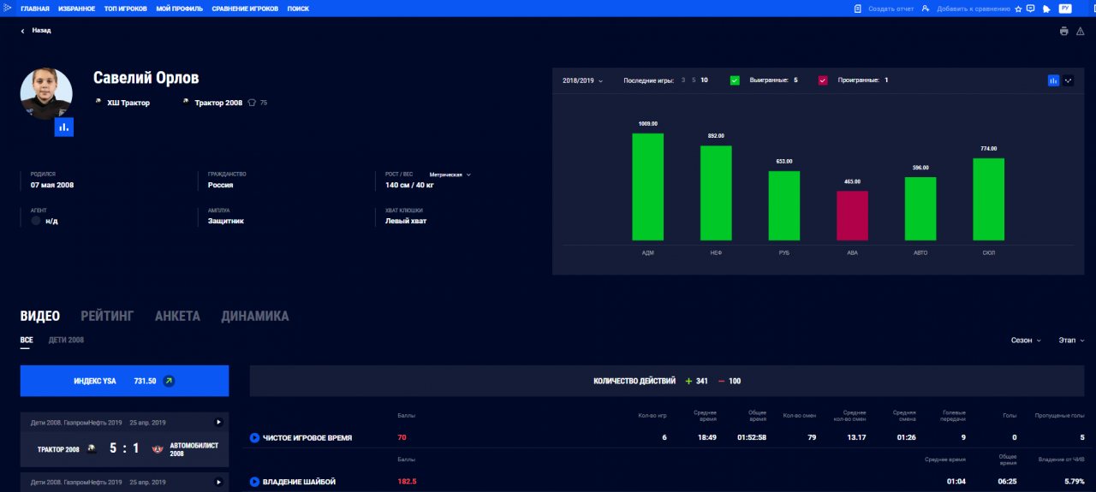This screenshot has width=1096, height=492.
Task: Select the Дети 2008 sub-tab
Action: (x=66, y=340)
